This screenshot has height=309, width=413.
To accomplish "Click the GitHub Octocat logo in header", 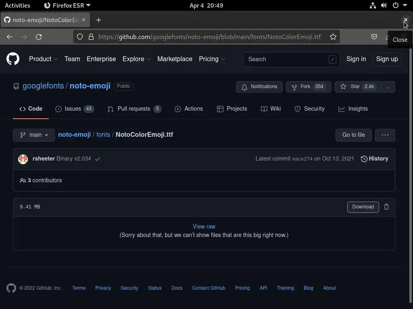I will (x=13, y=59).
